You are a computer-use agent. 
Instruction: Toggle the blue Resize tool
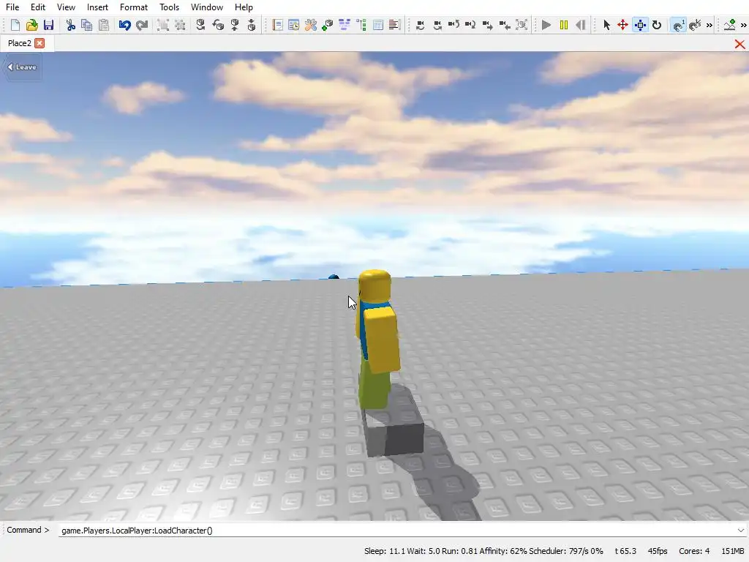pyautogui.click(x=640, y=25)
